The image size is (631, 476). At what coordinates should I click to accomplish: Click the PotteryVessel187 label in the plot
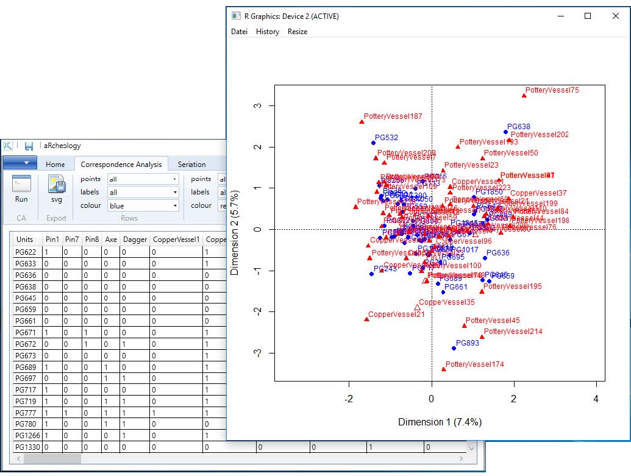[x=393, y=116]
